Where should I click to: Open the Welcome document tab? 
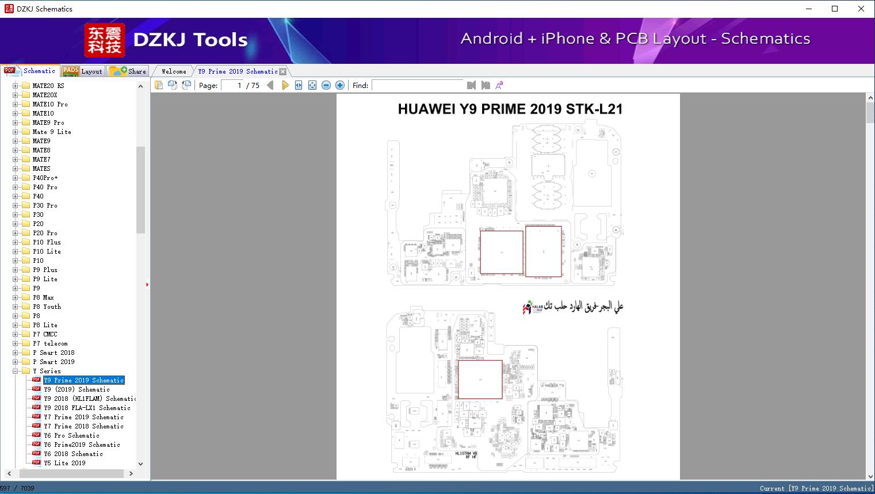(174, 71)
